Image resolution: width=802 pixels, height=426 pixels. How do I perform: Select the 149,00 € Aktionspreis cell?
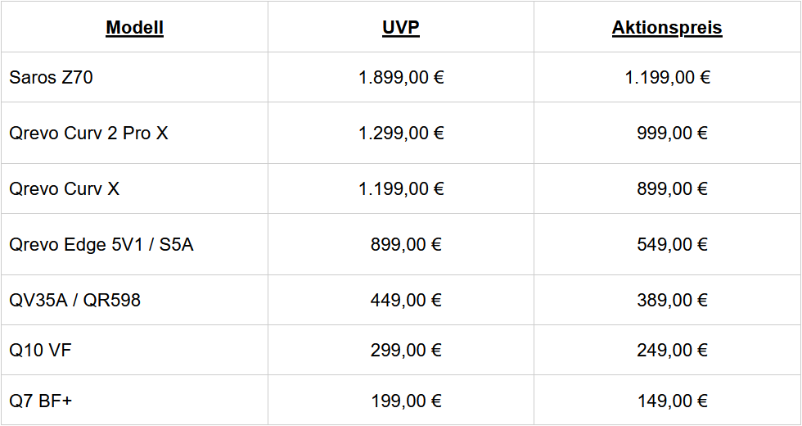[x=673, y=401]
